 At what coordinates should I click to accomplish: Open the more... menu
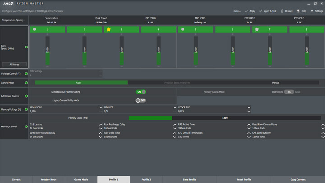tap(237, 11)
